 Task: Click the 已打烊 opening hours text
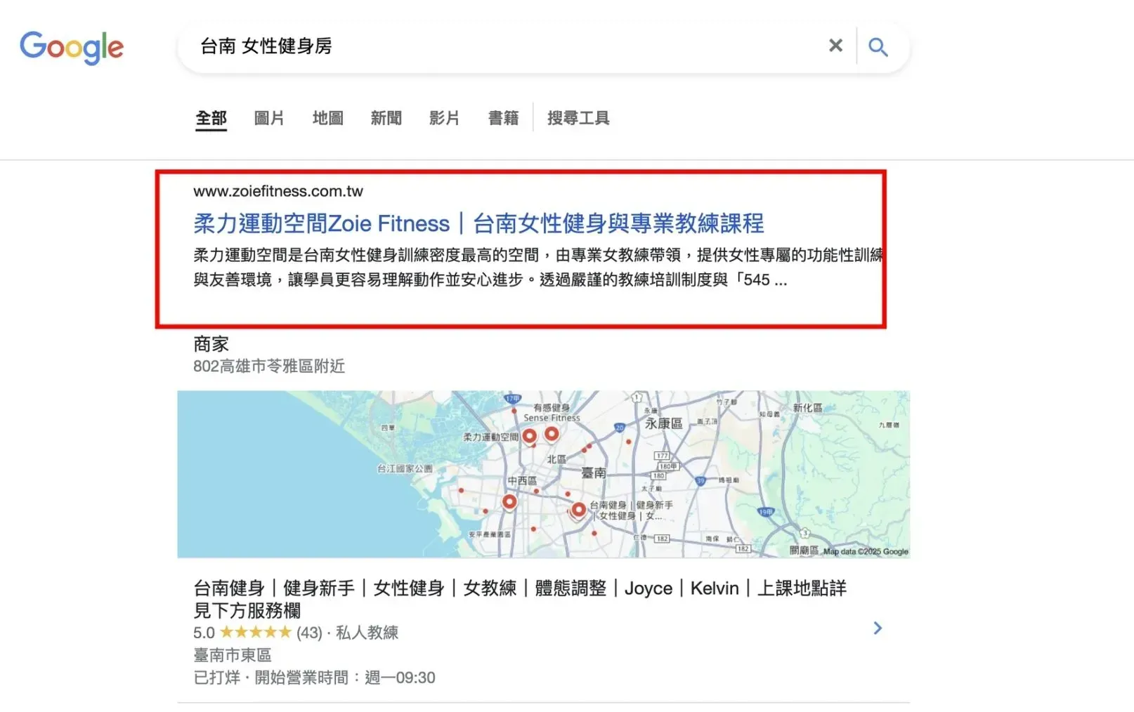(314, 678)
